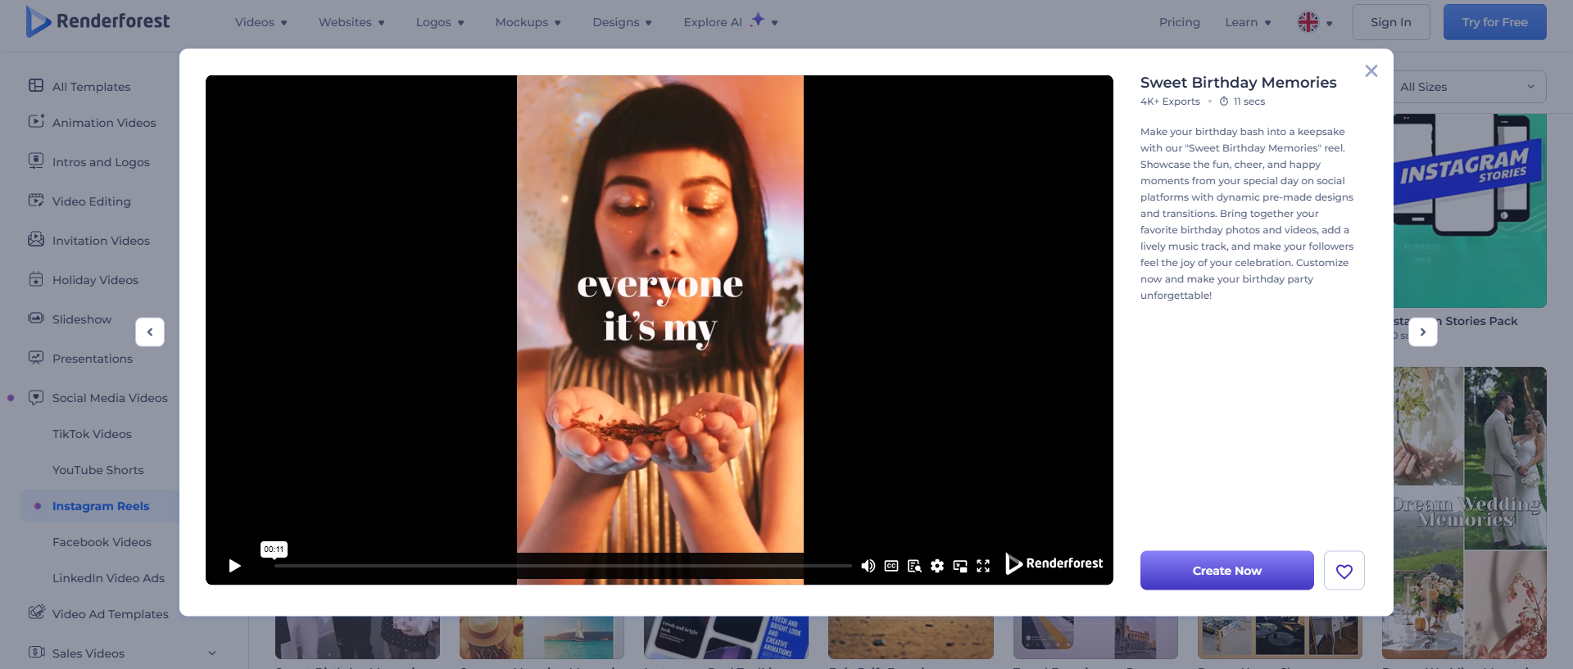Screen dimensions: 1573x669
Task: Open the Pricing page link
Action: point(1180,22)
